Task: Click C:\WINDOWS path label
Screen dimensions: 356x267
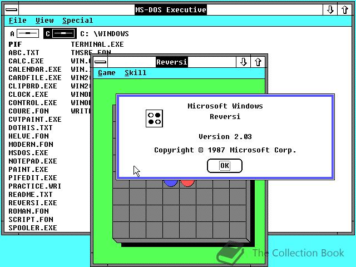Action: pyautogui.click(x=105, y=34)
